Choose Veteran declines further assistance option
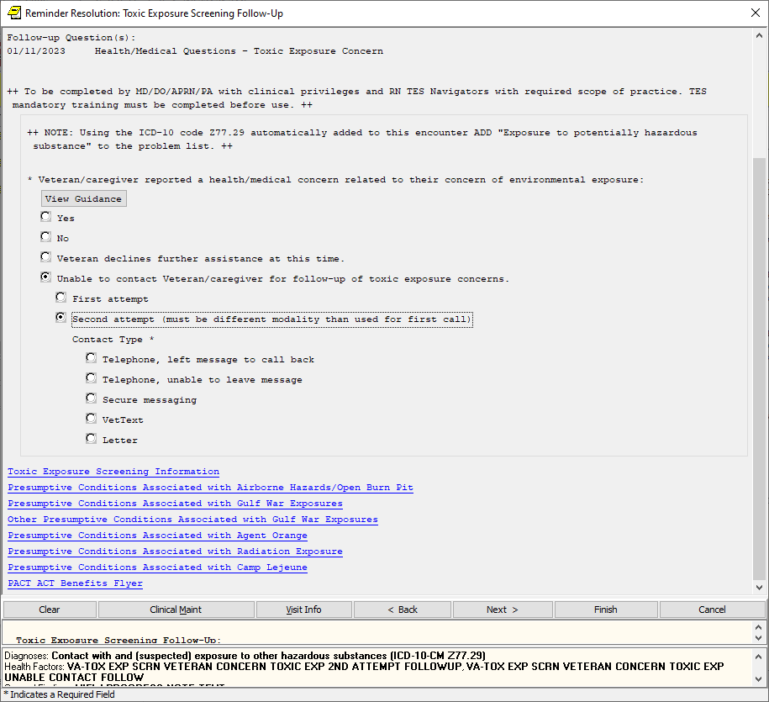 click(45, 257)
